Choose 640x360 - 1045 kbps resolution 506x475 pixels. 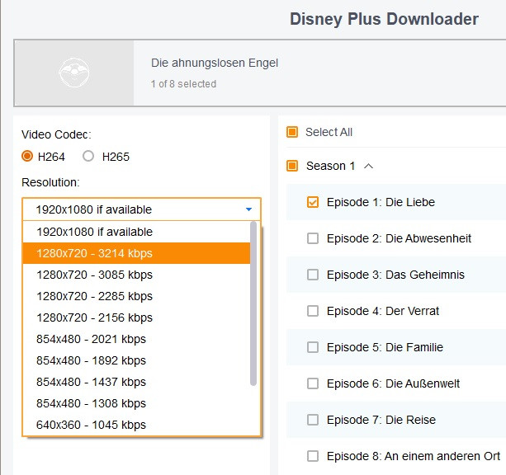point(91,425)
